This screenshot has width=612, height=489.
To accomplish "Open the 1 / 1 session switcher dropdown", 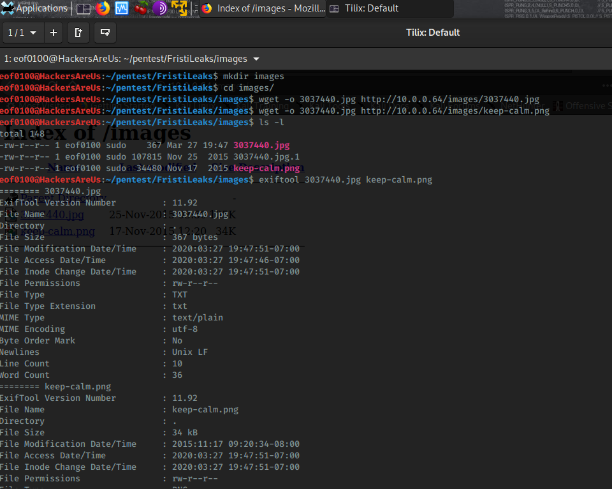I will tap(22, 33).
